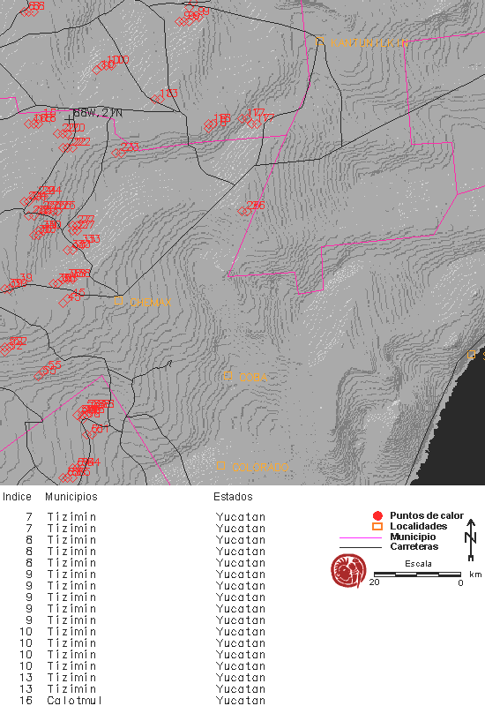The width and height of the screenshot is (485, 706).
Task: Click the red circular emblem logo
Action: coord(348,571)
